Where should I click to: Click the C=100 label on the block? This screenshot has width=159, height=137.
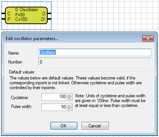coord(21,19)
